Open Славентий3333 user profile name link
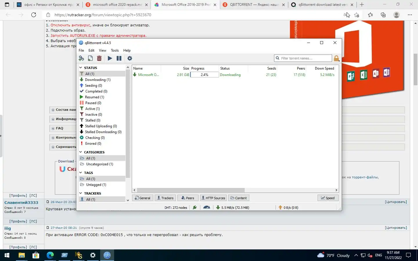The height and width of the screenshot is (261, 418). point(21,202)
